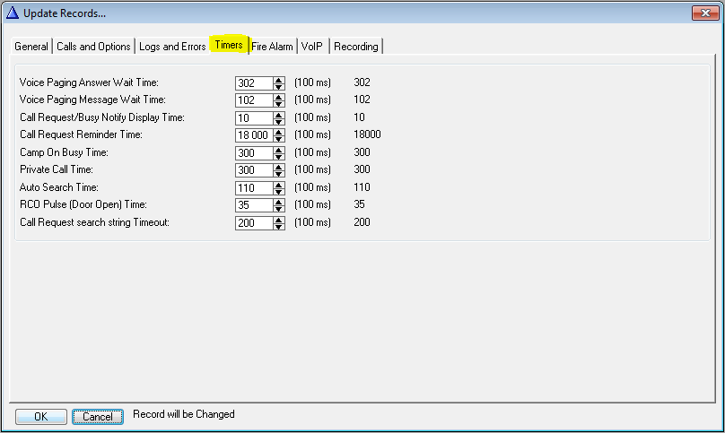The width and height of the screenshot is (725, 433).
Task: Focus the Auto Search Time field
Action: (x=254, y=188)
